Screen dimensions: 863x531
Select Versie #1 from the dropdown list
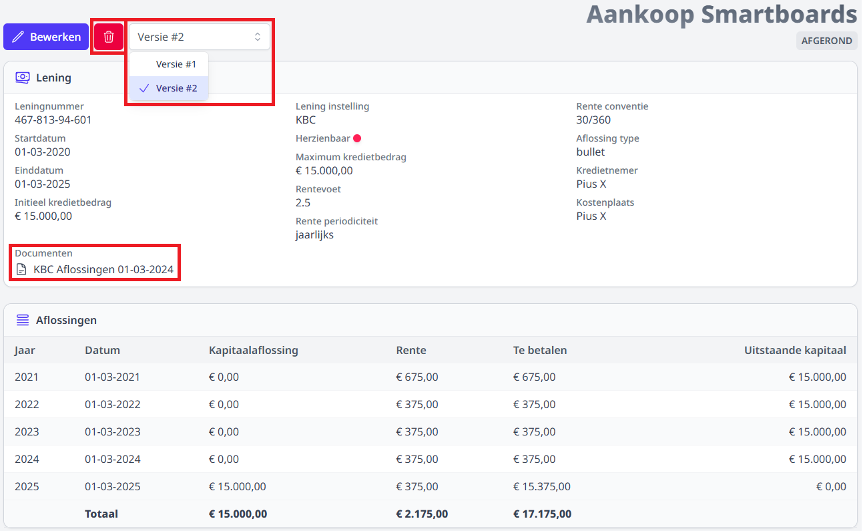(x=176, y=64)
